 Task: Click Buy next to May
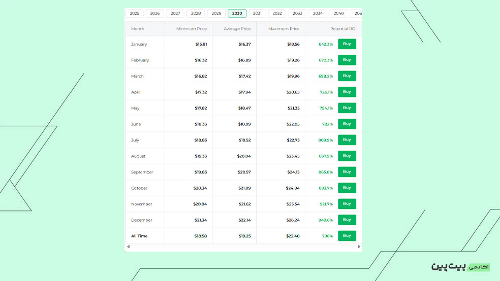tap(347, 108)
